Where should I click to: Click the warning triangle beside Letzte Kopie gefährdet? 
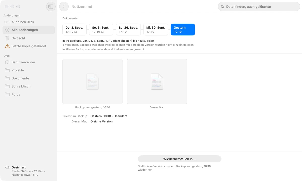[x=7, y=46]
